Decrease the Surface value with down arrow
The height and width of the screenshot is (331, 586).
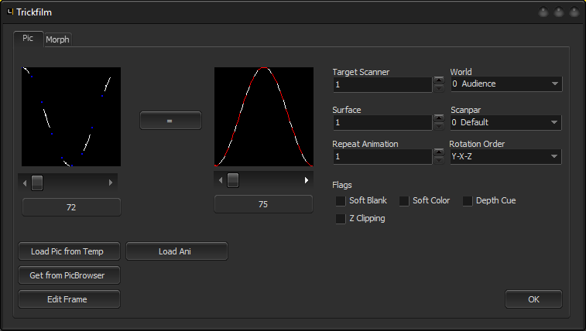tap(439, 126)
